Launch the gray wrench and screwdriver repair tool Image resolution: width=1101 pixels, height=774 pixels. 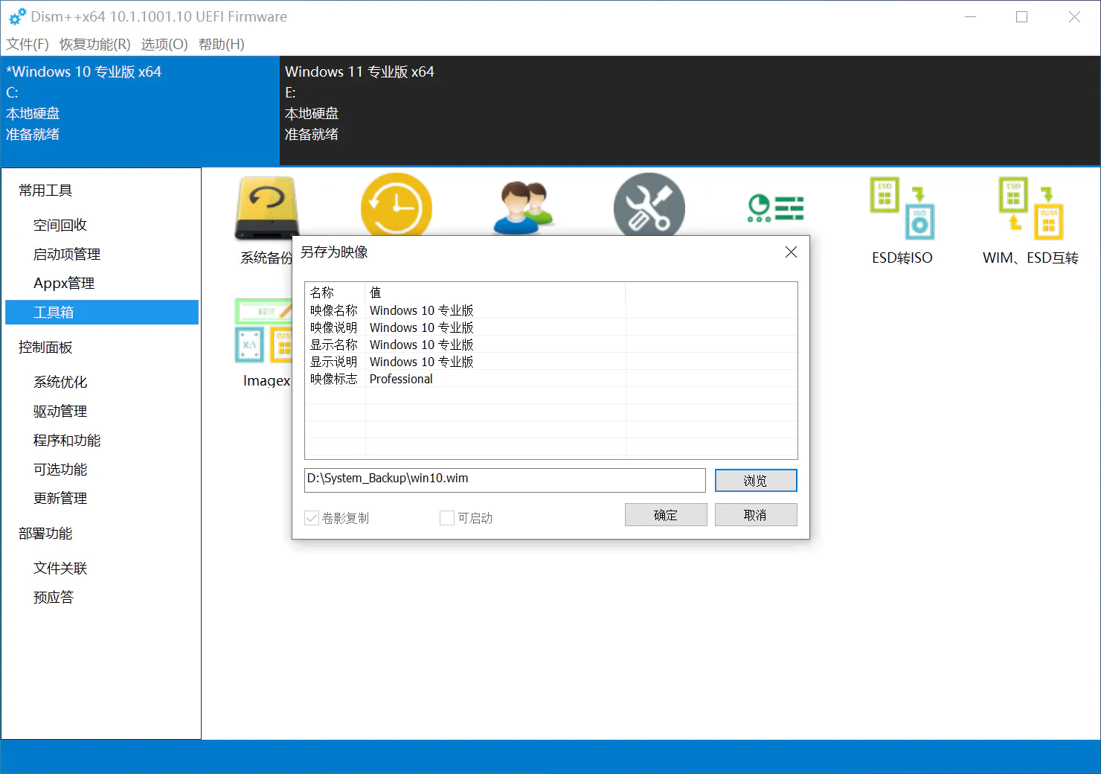(649, 205)
